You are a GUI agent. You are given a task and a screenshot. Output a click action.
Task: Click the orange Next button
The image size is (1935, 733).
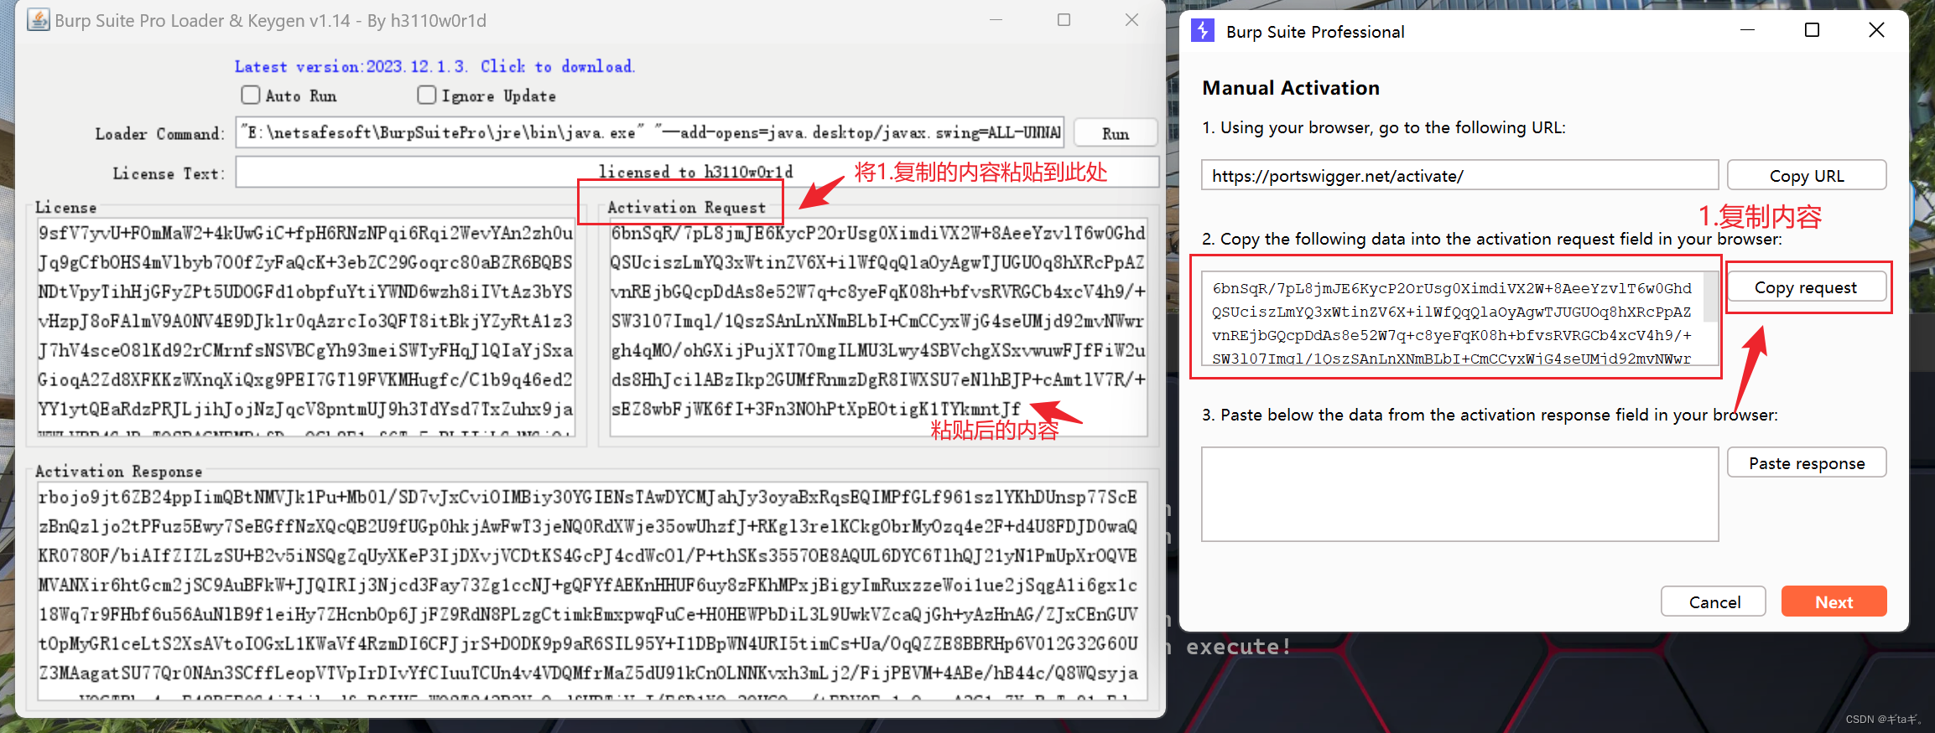tap(1834, 601)
